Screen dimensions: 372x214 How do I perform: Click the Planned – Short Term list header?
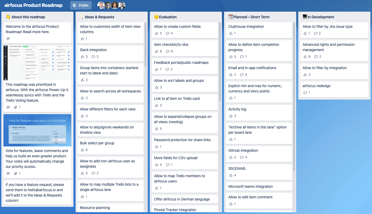click(x=260, y=17)
